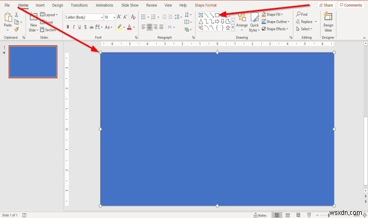Screen dimensions: 368x218
Task: Click Clear All Formatting icon
Action: (x=133, y=17)
